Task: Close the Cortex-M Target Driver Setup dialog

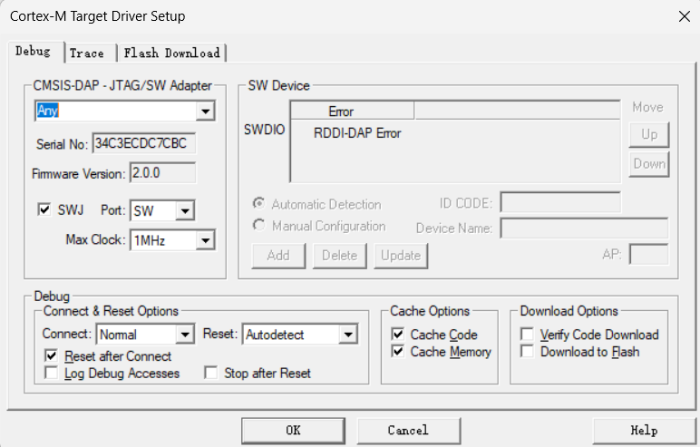Action: [684, 16]
